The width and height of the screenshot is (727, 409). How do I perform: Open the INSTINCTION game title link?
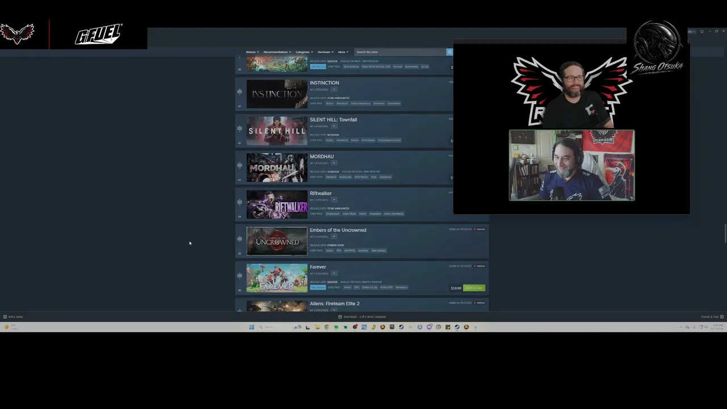[x=324, y=83]
